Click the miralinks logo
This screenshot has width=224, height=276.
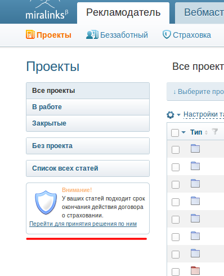click(47, 10)
